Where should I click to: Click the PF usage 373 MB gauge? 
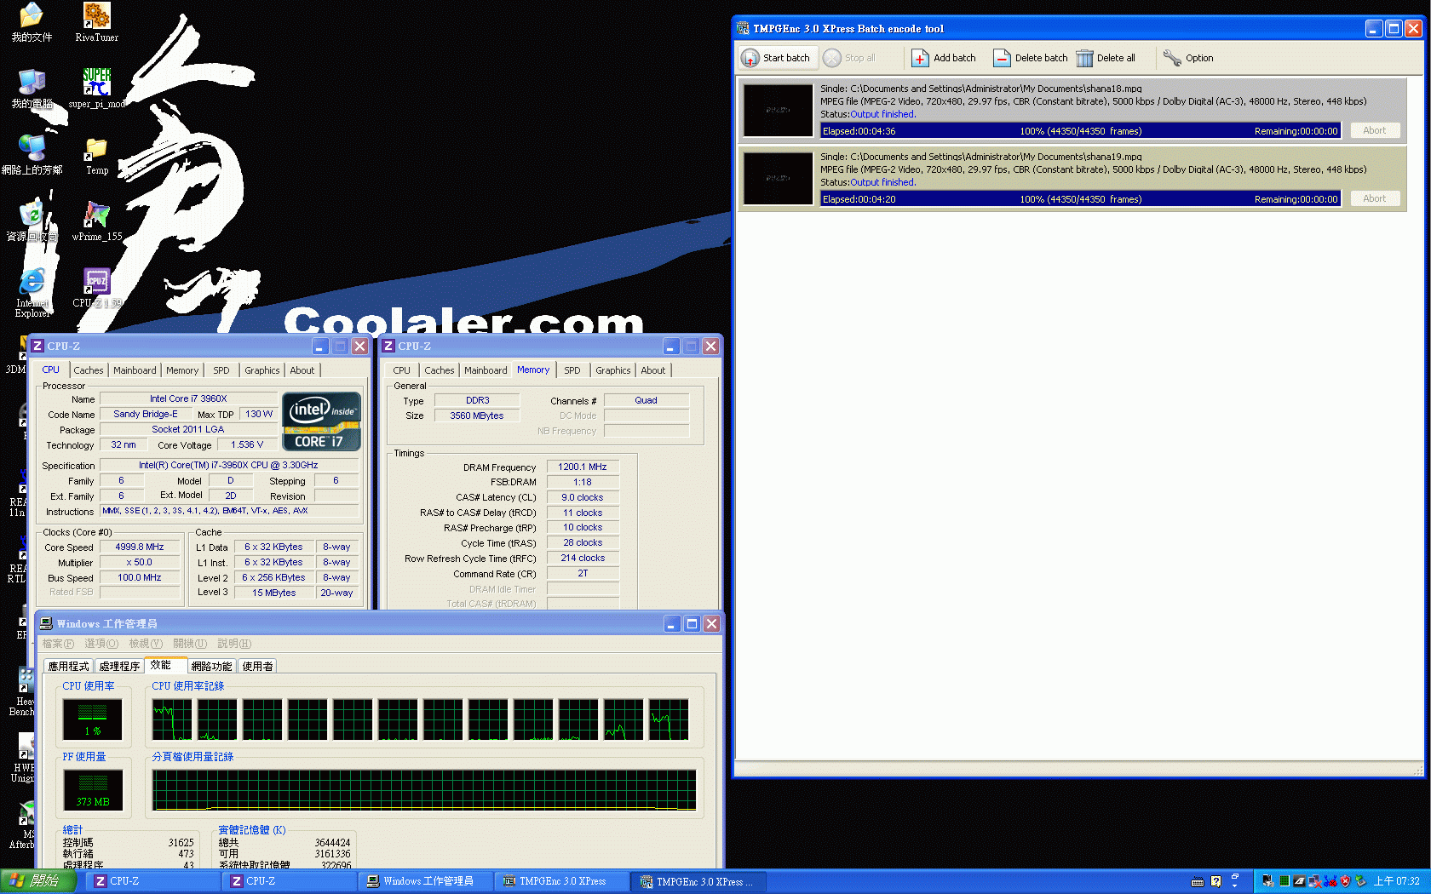[x=93, y=790]
